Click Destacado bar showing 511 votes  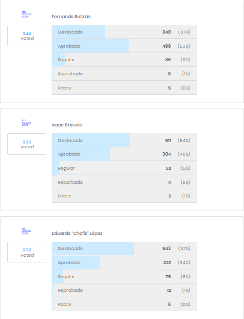124,141
